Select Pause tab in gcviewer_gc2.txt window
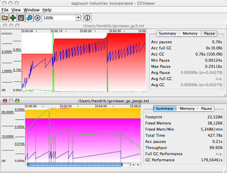 (x=209, y=34)
